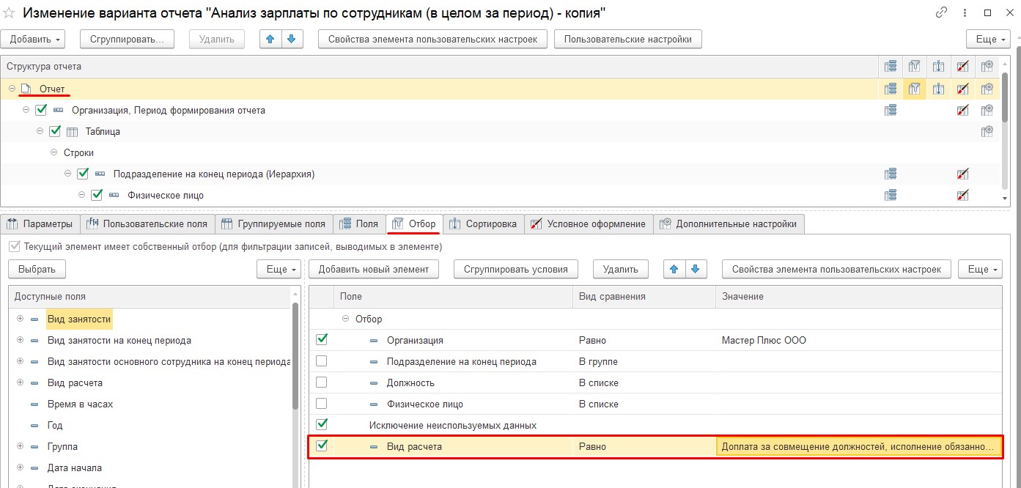Screen dimensions: 1021x488
Task: Uncheck Физическое лицо grouping in report structure
Action: (97, 196)
